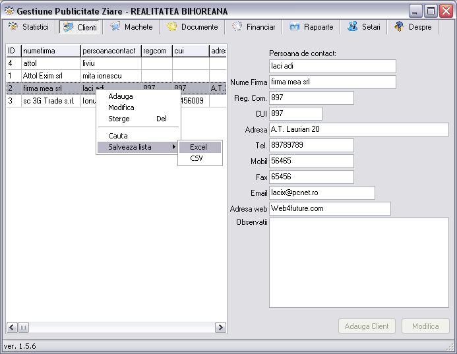Choose Excel from the save submenu
This screenshot has width=457, height=354.
[198, 147]
